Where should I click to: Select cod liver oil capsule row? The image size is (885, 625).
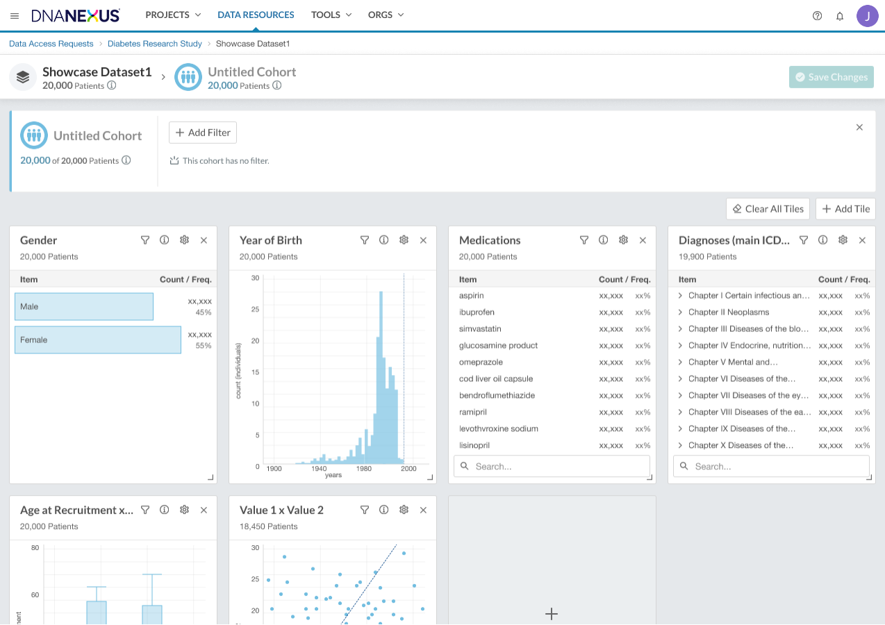tap(552, 379)
